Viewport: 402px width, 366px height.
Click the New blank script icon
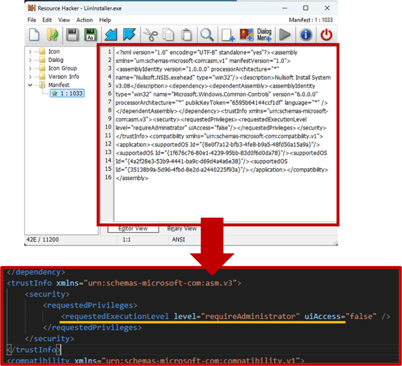point(34,35)
